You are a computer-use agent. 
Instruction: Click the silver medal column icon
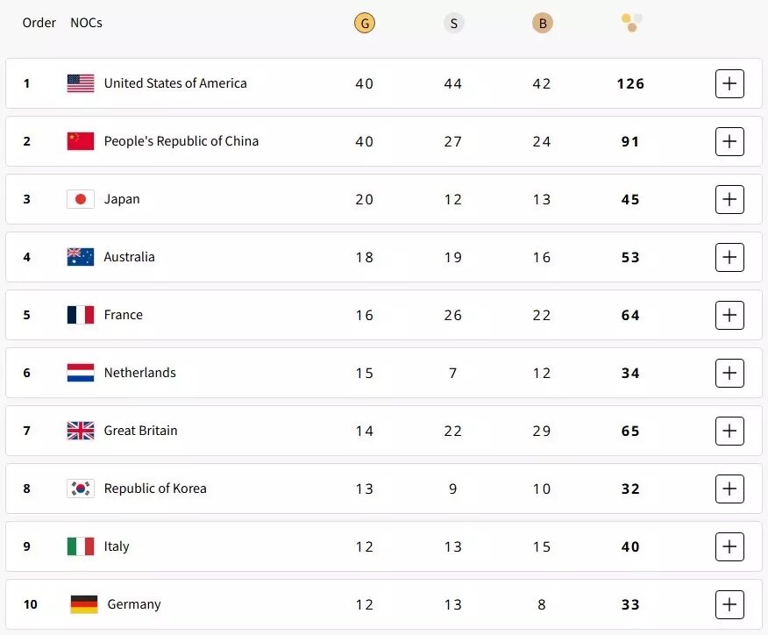coord(453,23)
